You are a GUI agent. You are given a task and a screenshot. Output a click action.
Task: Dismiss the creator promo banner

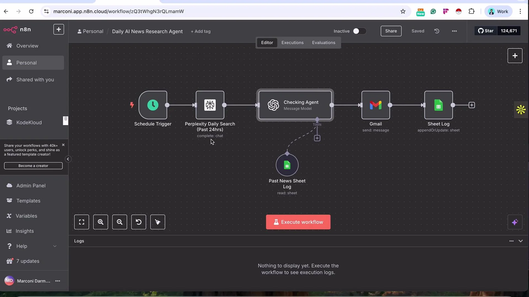click(63, 145)
